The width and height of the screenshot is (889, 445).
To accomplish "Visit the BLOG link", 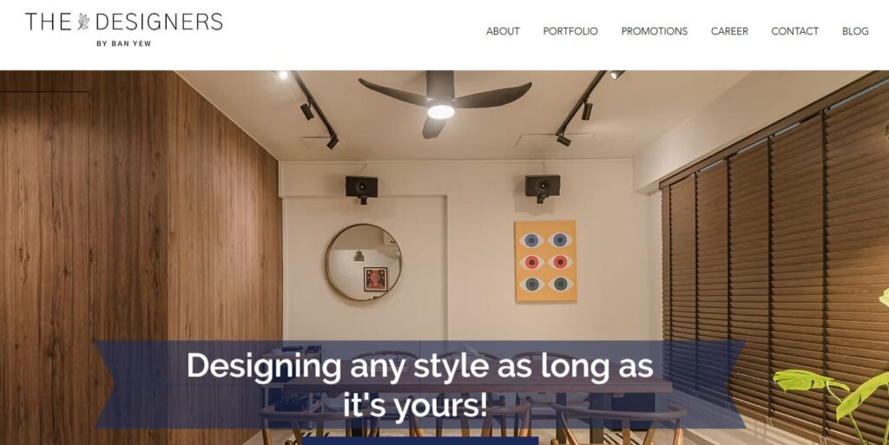I will tap(855, 31).
